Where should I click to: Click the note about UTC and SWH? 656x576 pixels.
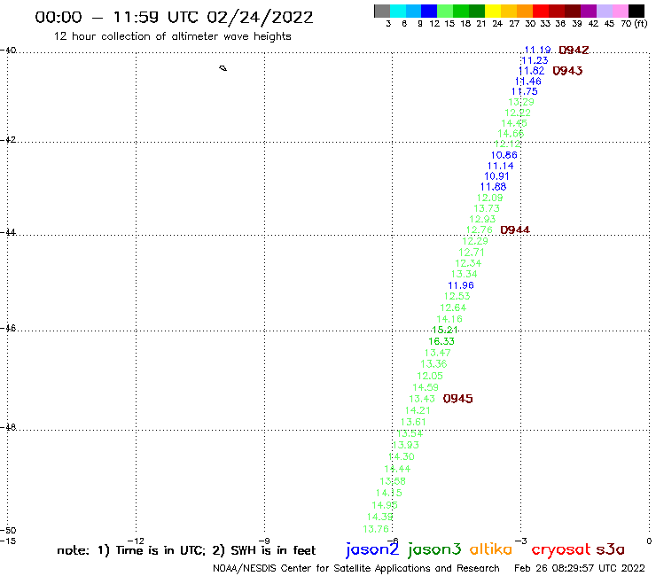[x=186, y=550]
